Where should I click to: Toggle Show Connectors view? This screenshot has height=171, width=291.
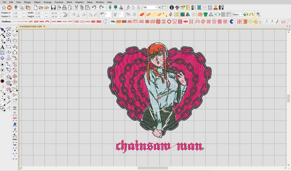coord(165,15)
